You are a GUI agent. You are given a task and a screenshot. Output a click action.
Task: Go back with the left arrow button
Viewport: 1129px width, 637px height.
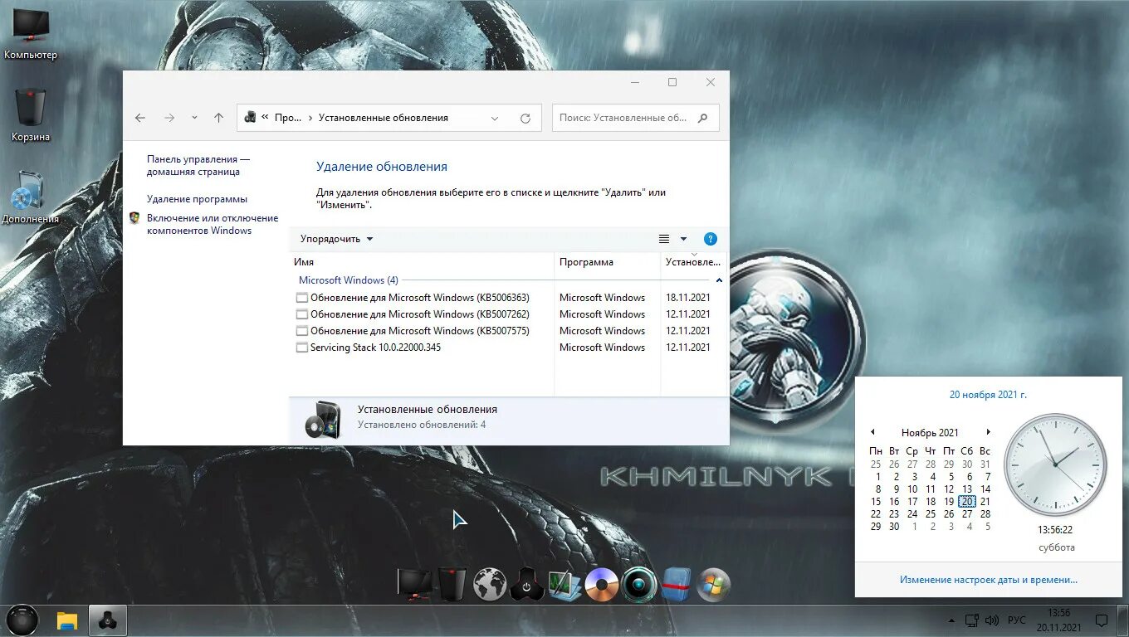pos(140,118)
